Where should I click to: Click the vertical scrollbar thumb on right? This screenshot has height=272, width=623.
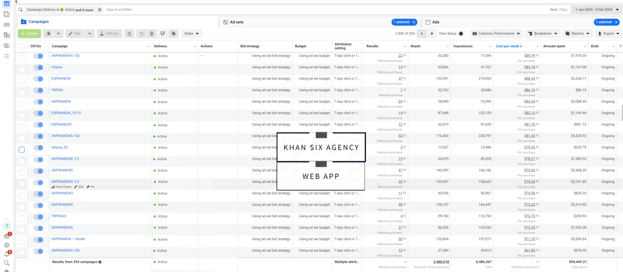tap(622, 112)
